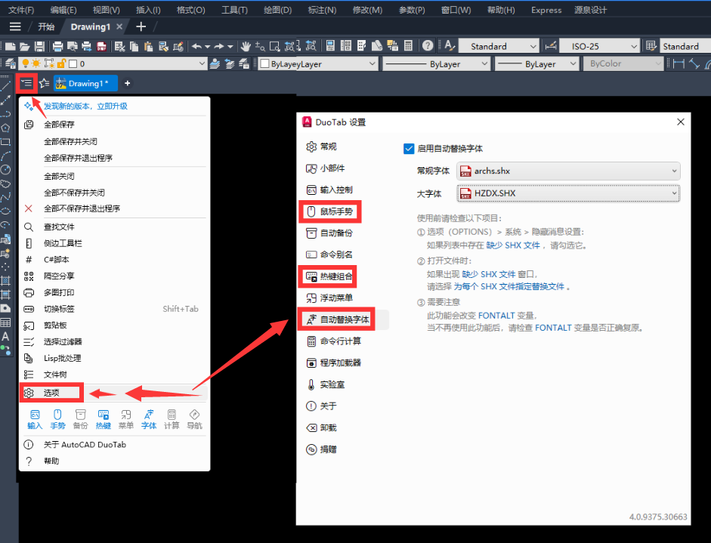Click the New drawing icon in toolbar
The width and height of the screenshot is (711, 543).
[11, 46]
